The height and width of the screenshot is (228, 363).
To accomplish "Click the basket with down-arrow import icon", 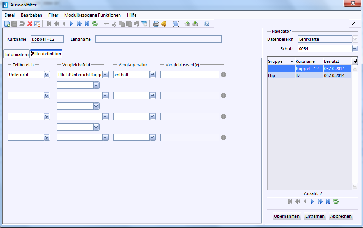I will [x=187, y=24].
